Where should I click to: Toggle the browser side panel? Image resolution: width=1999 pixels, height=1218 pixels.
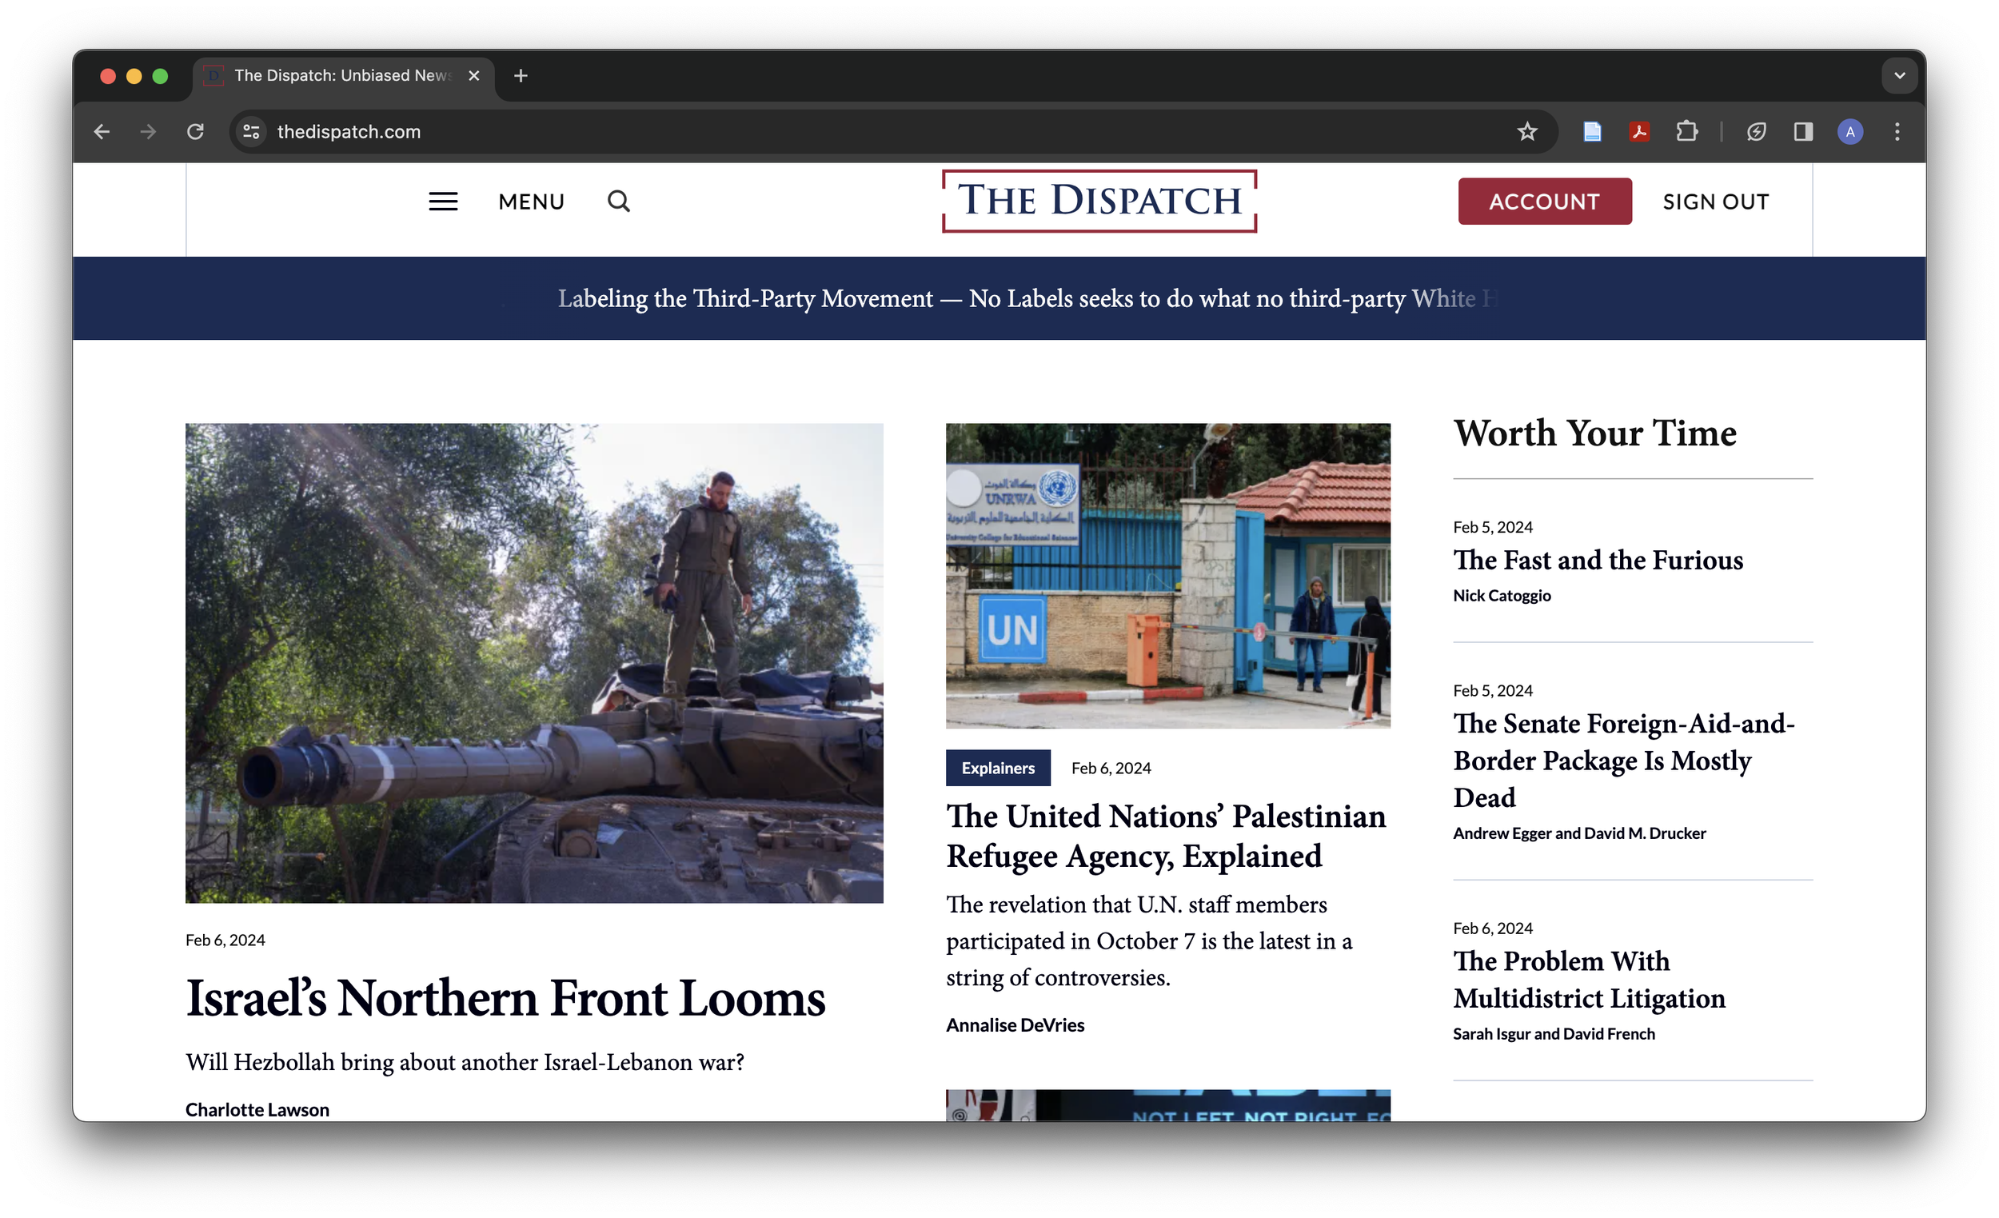tap(1802, 131)
